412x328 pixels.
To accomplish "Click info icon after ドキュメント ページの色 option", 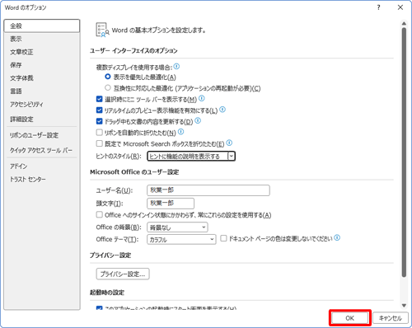I will [337, 237].
